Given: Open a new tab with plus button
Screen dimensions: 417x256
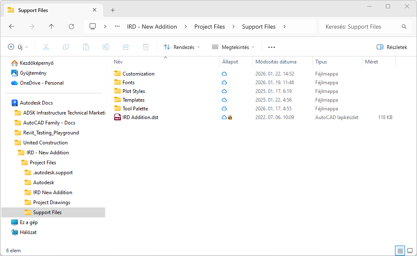Looking at the screenshot, I should [x=113, y=10].
